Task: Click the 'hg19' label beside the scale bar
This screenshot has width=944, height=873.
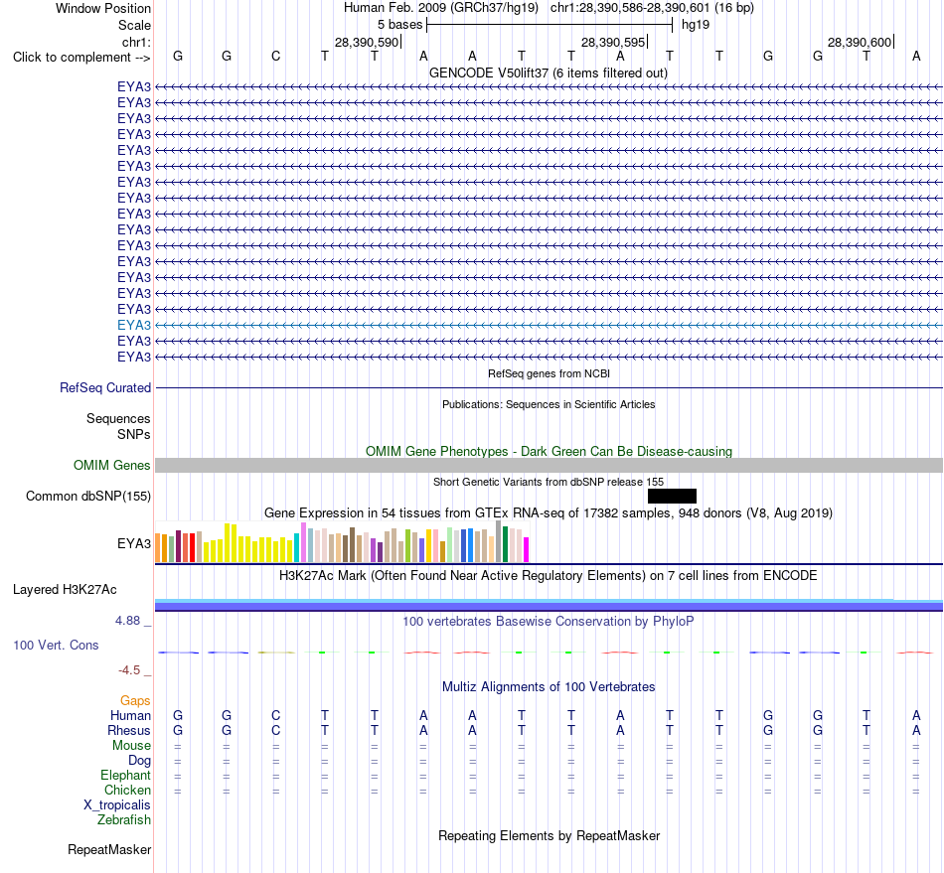Action: tap(696, 25)
